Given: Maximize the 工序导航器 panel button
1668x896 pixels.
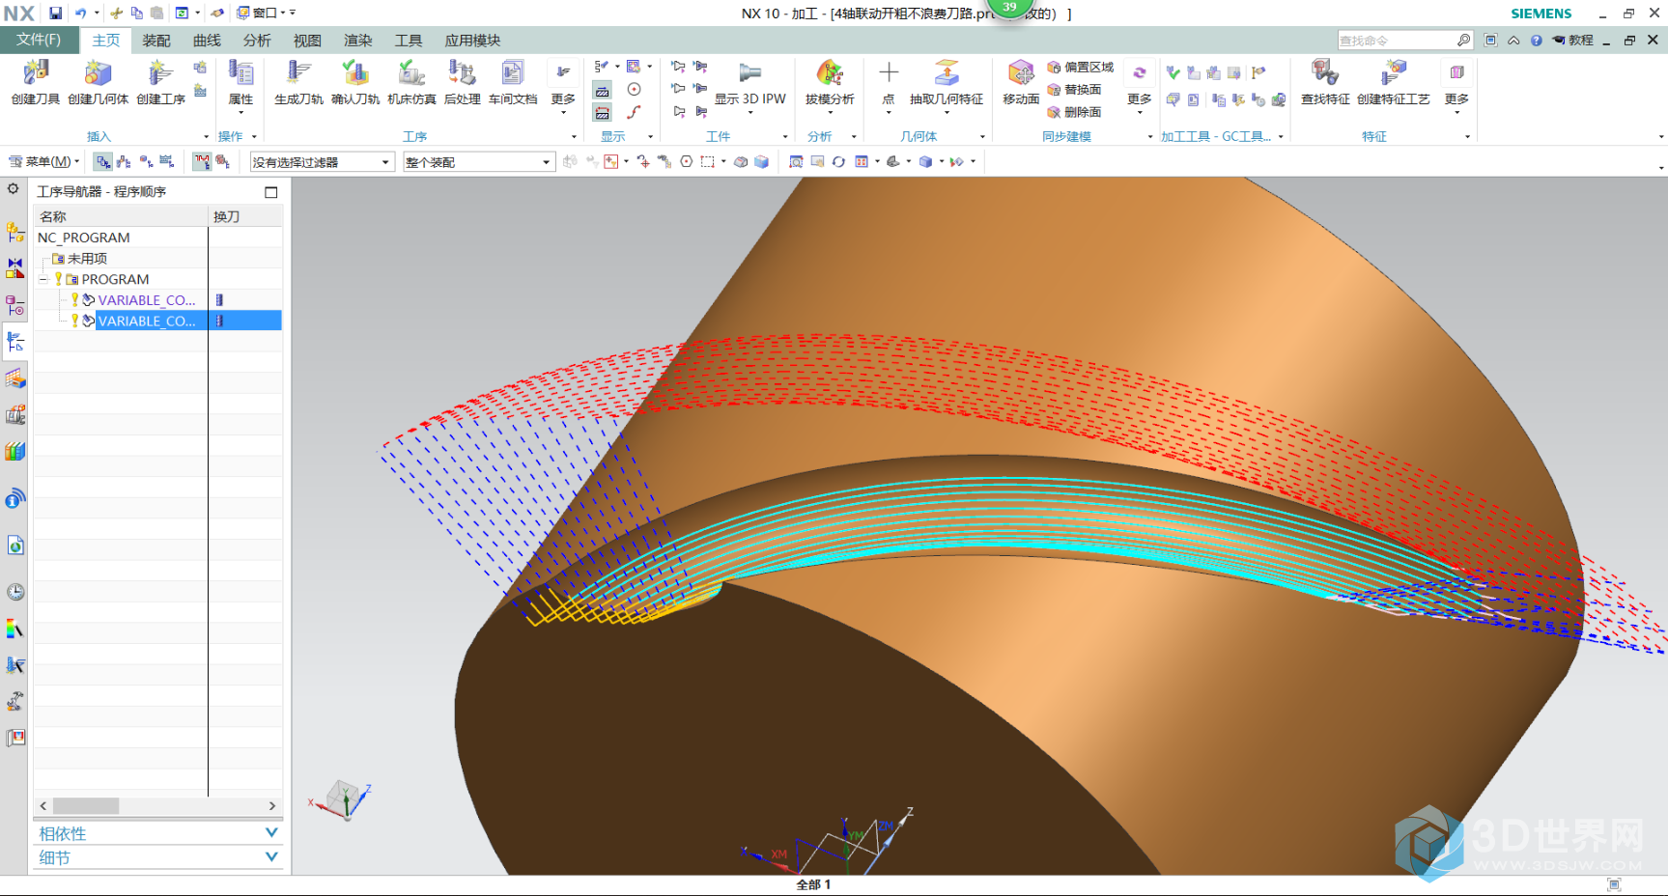Looking at the screenshot, I should [271, 192].
